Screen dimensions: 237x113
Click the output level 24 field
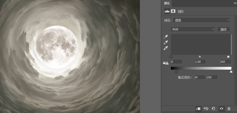click(x=199, y=77)
